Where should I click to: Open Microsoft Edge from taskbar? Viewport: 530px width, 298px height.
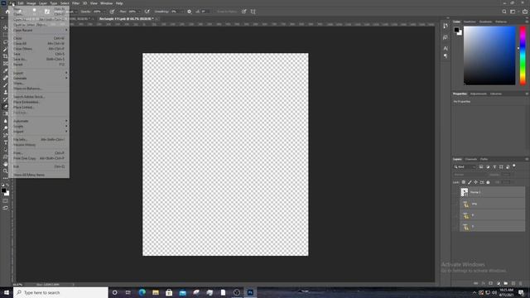(142, 292)
